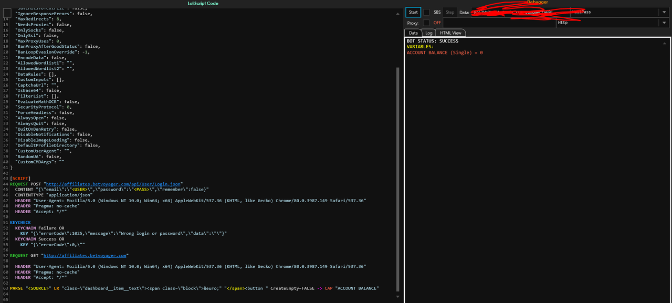Enable the Proxy checkbox
The width and height of the screenshot is (672, 303).
(426, 23)
